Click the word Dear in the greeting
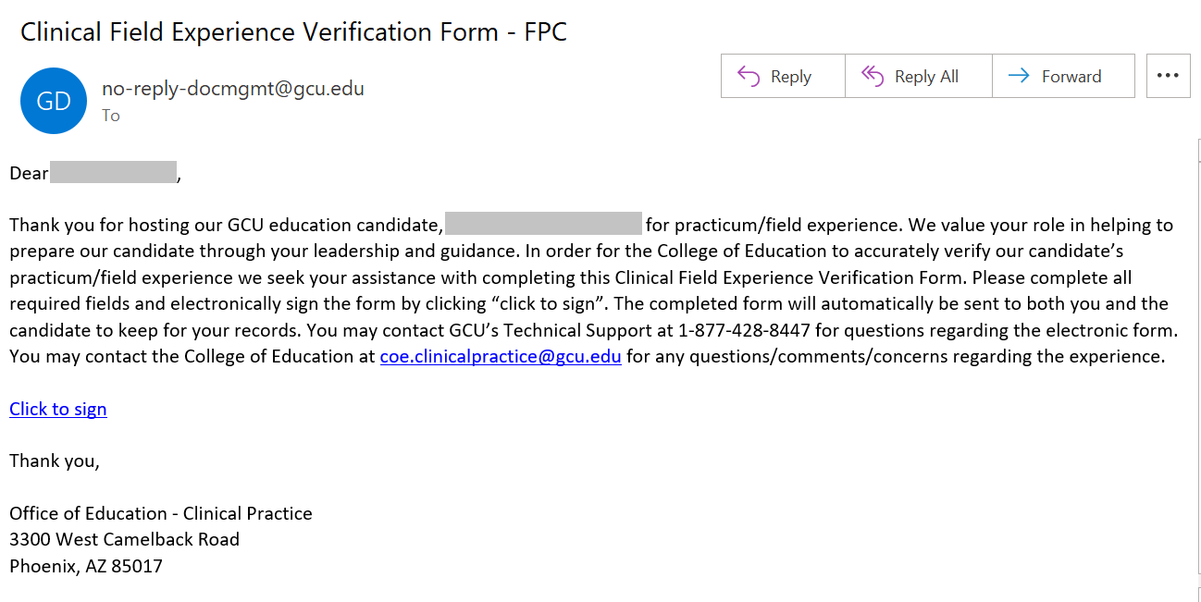 tap(29, 173)
